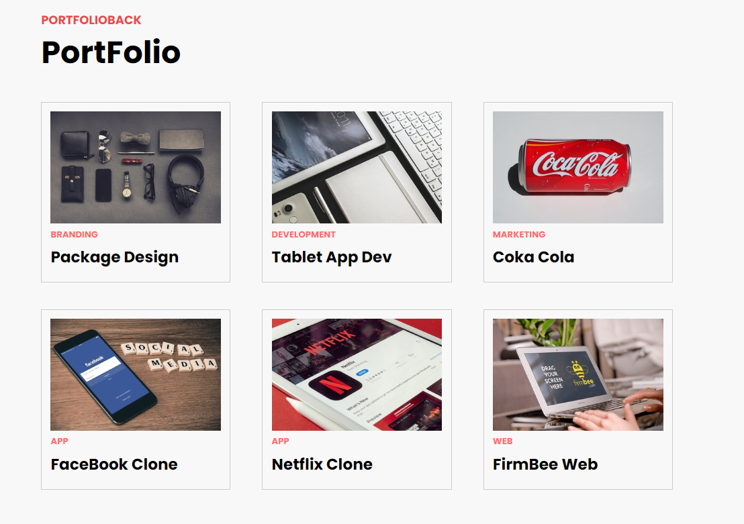Select the DEVELOPMENT category label
744x524 pixels.
coord(304,234)
